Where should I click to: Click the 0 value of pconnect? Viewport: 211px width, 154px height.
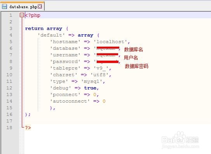(x=95, y=94)
